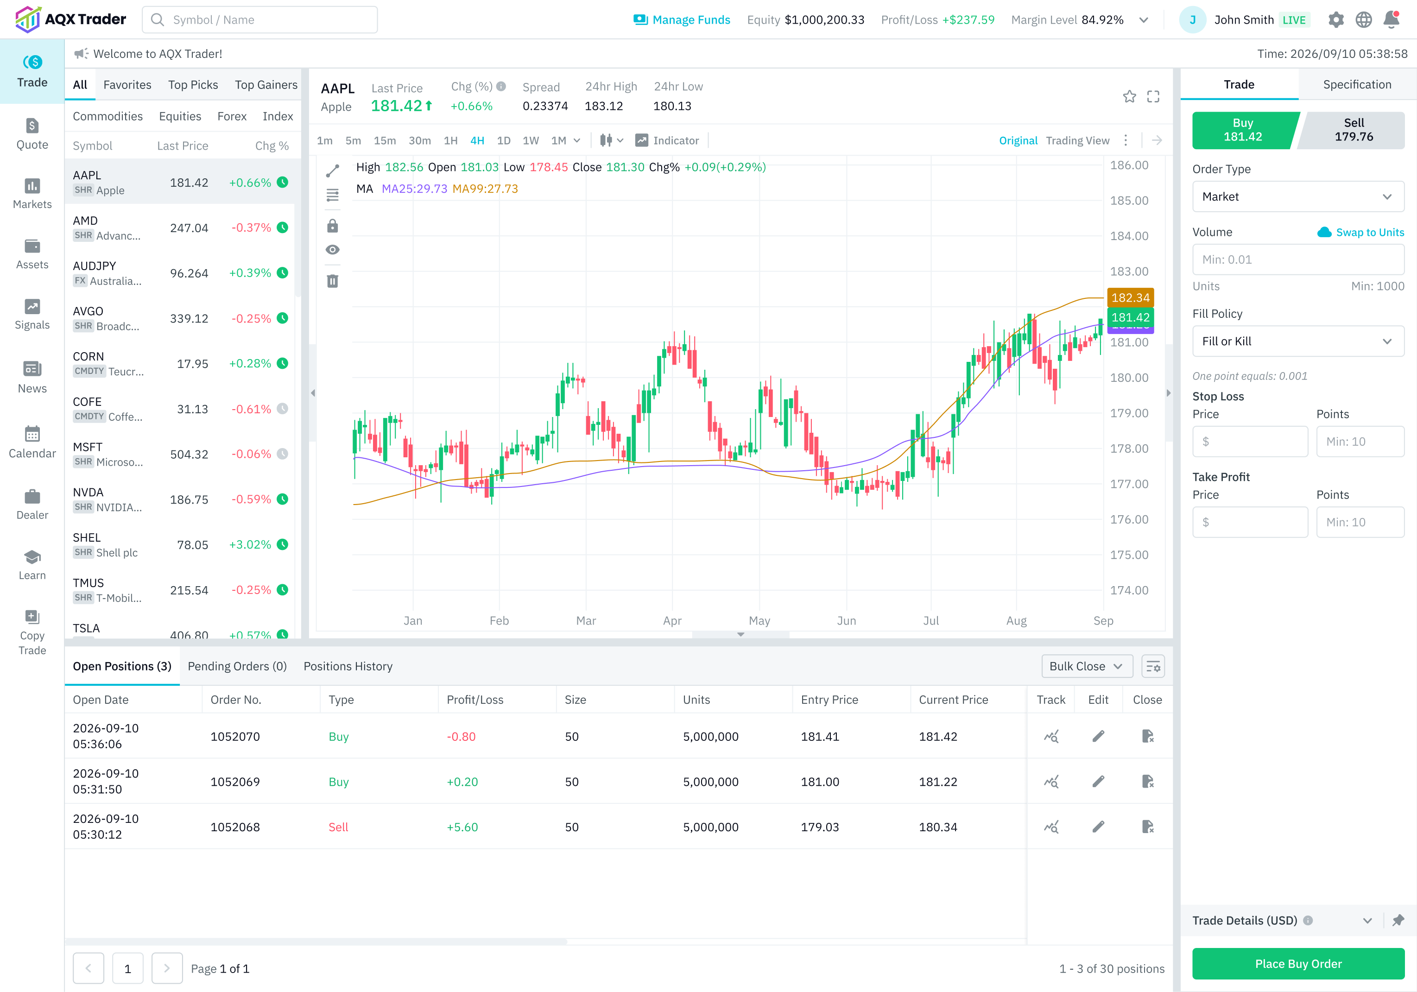Open the Quote sidebar section

[32, 133]
